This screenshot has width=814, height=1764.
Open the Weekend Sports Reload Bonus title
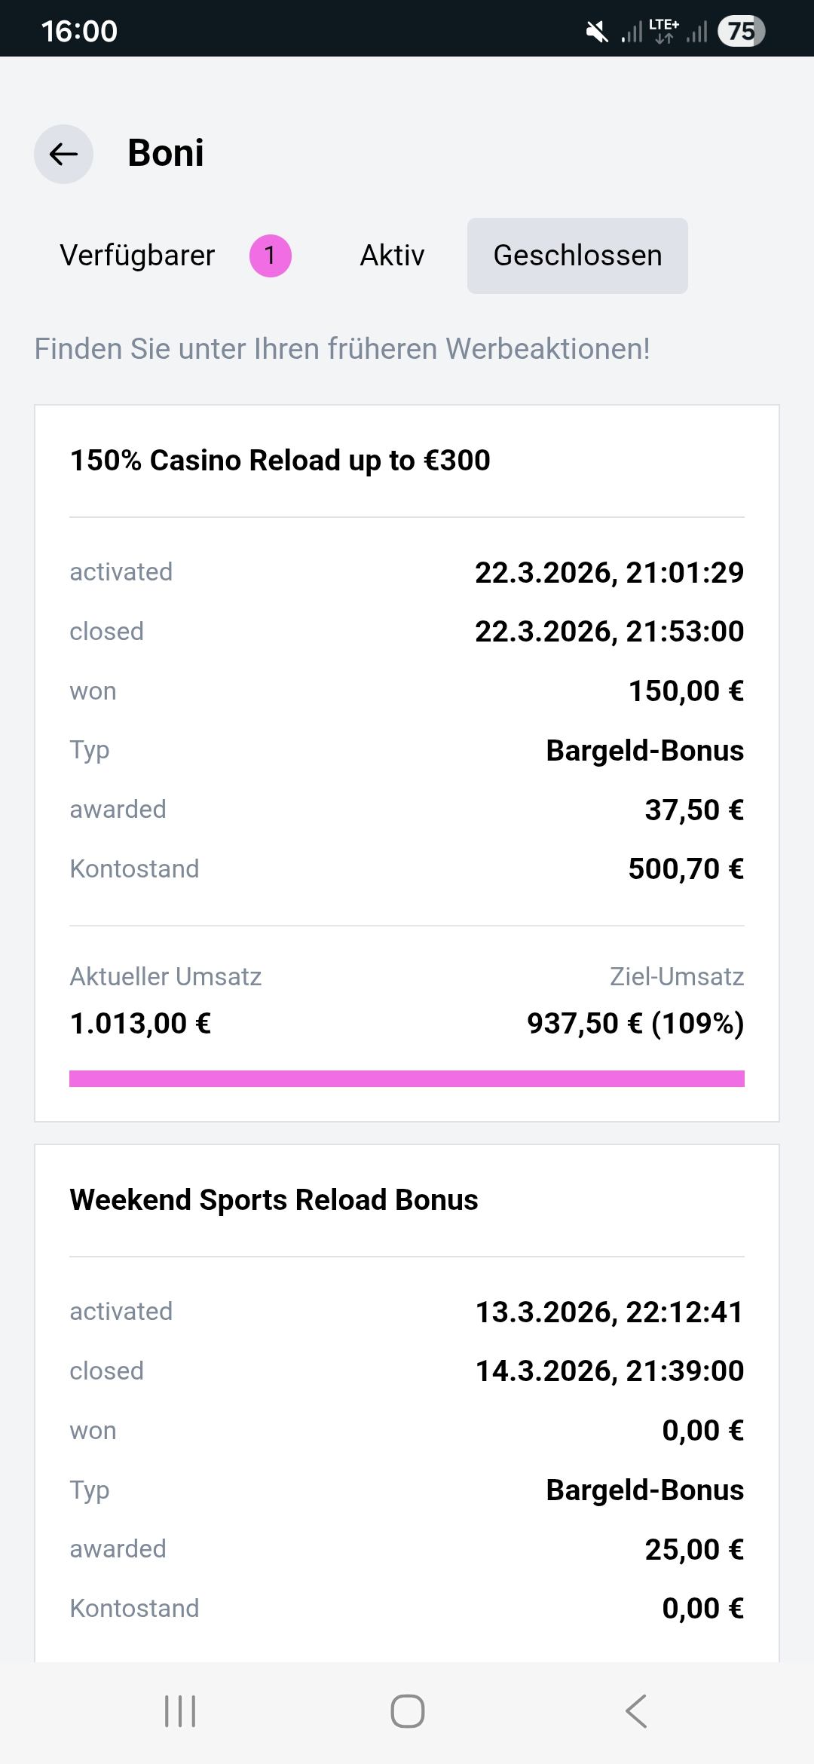[x=274, y=1199]
